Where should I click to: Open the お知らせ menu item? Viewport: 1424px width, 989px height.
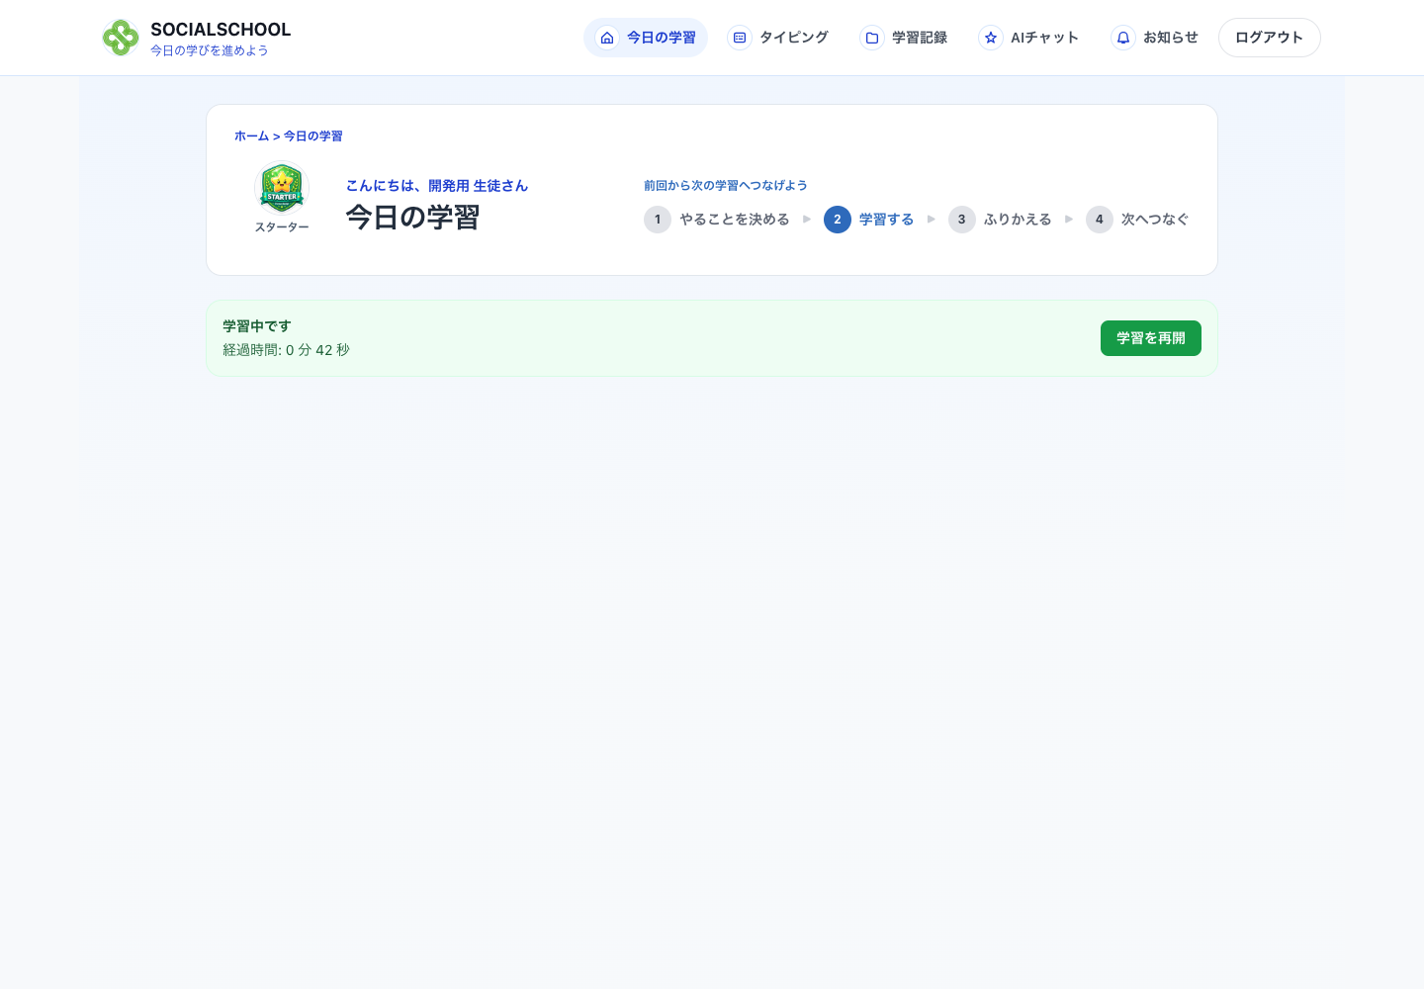[1154, 38]
